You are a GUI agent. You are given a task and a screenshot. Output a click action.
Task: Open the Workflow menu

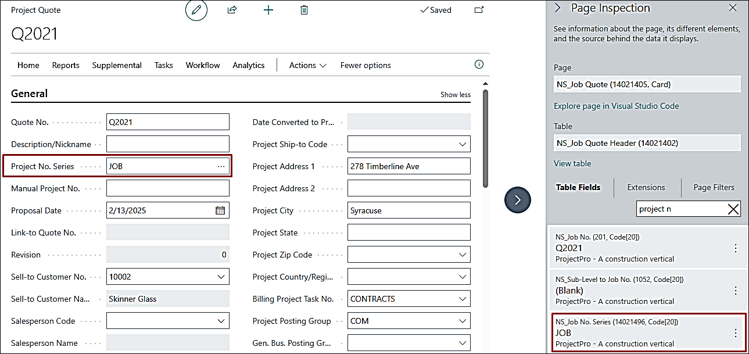[203, 65]
